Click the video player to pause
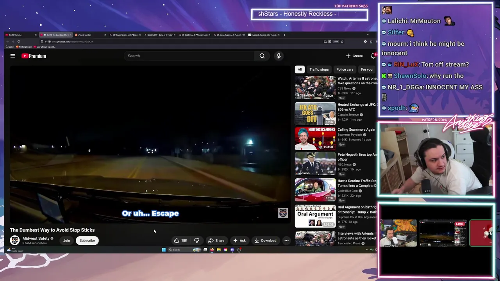The width and height of the screenshot is (500, 281). [x=150, y=144]
